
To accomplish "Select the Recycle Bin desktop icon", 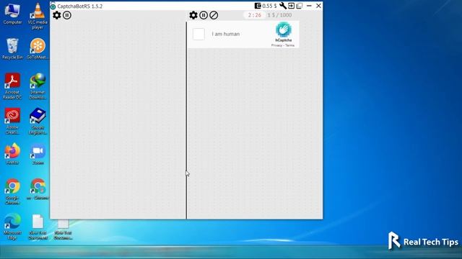I will click(x=12, y=49).
